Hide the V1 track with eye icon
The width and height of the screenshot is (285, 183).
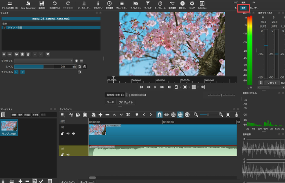[x=74, y=133]
